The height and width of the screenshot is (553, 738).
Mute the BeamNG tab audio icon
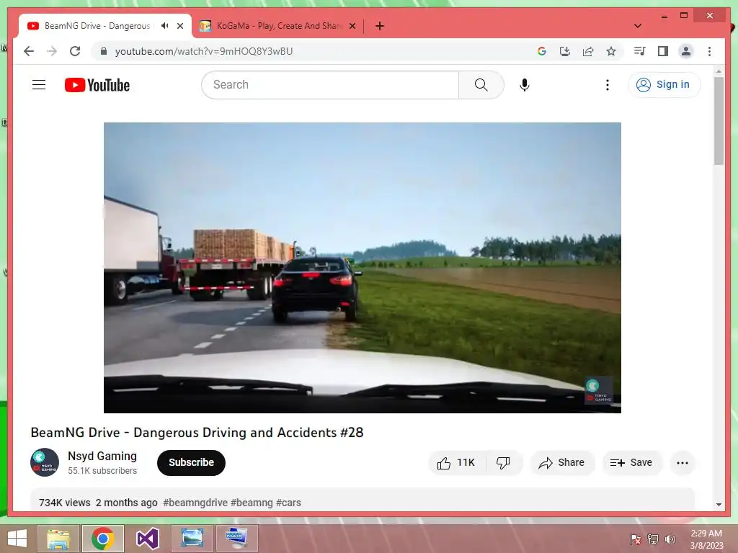[x=165, y=26]
